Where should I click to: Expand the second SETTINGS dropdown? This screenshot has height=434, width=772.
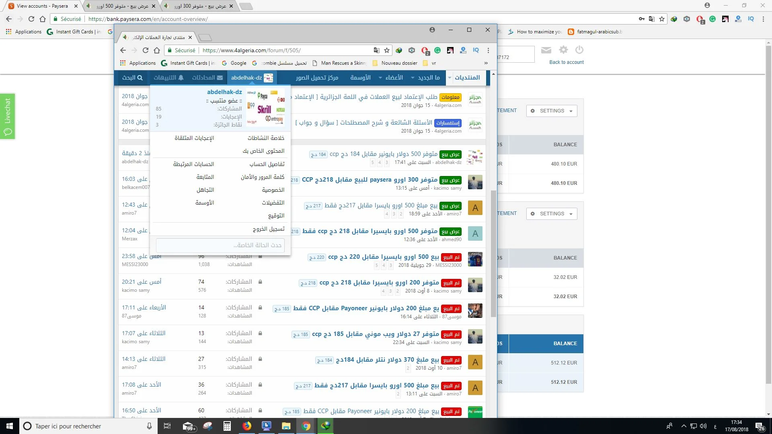click(552, 214)
